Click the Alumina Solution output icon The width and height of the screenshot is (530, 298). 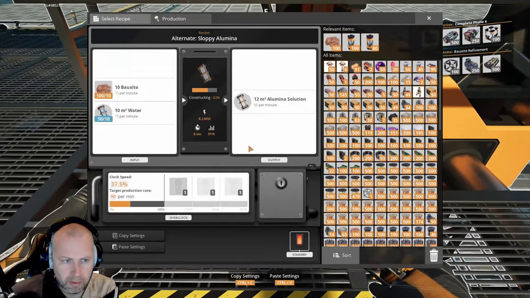(242, 102)
